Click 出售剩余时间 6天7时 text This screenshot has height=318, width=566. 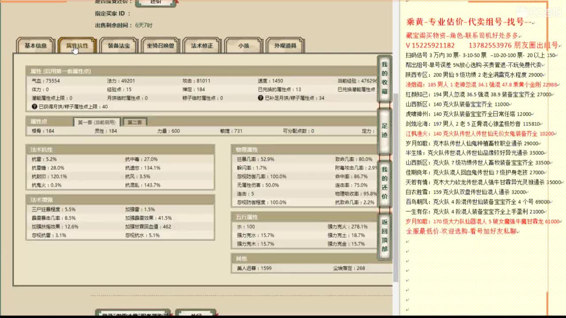pos(124,26)
